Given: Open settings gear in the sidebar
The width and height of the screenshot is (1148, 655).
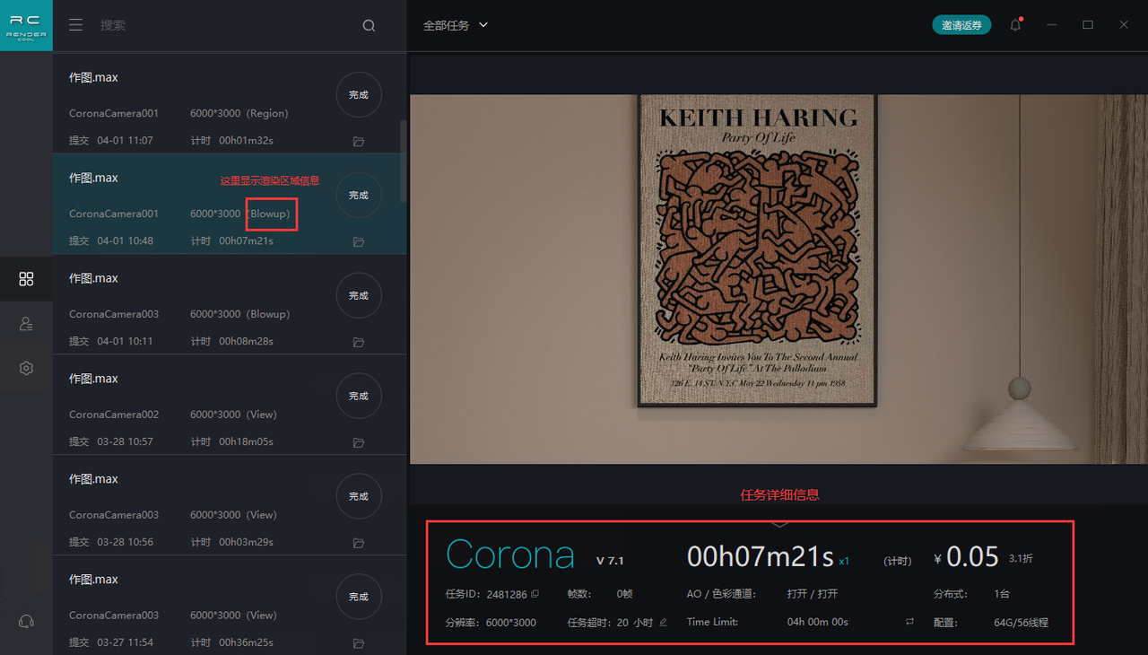Looking at the screenshot, I should pyautogui.click(x=26, y=368).
